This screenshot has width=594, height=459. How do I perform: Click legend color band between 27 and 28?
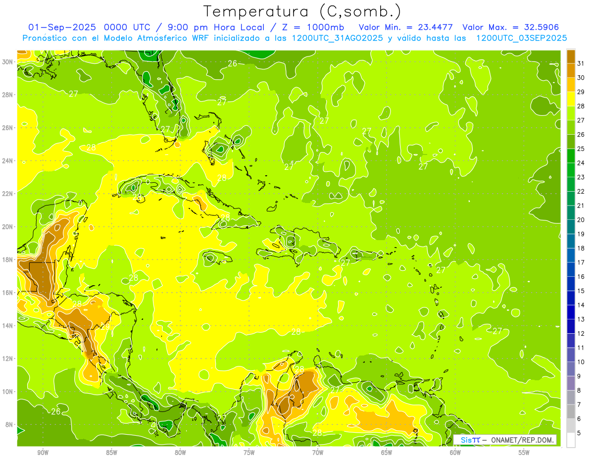[571, 113]
